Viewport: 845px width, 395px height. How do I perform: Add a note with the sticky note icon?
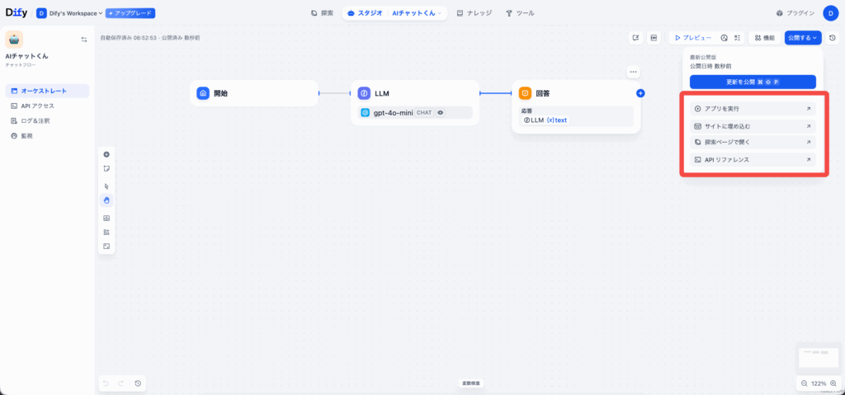[106, 168]
